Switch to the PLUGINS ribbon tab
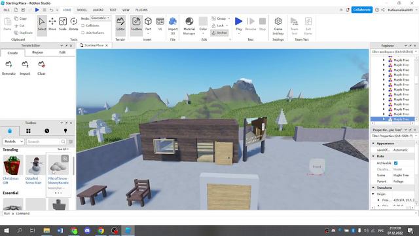This screenshot has height=236, width=419. [x=141, y=10]
